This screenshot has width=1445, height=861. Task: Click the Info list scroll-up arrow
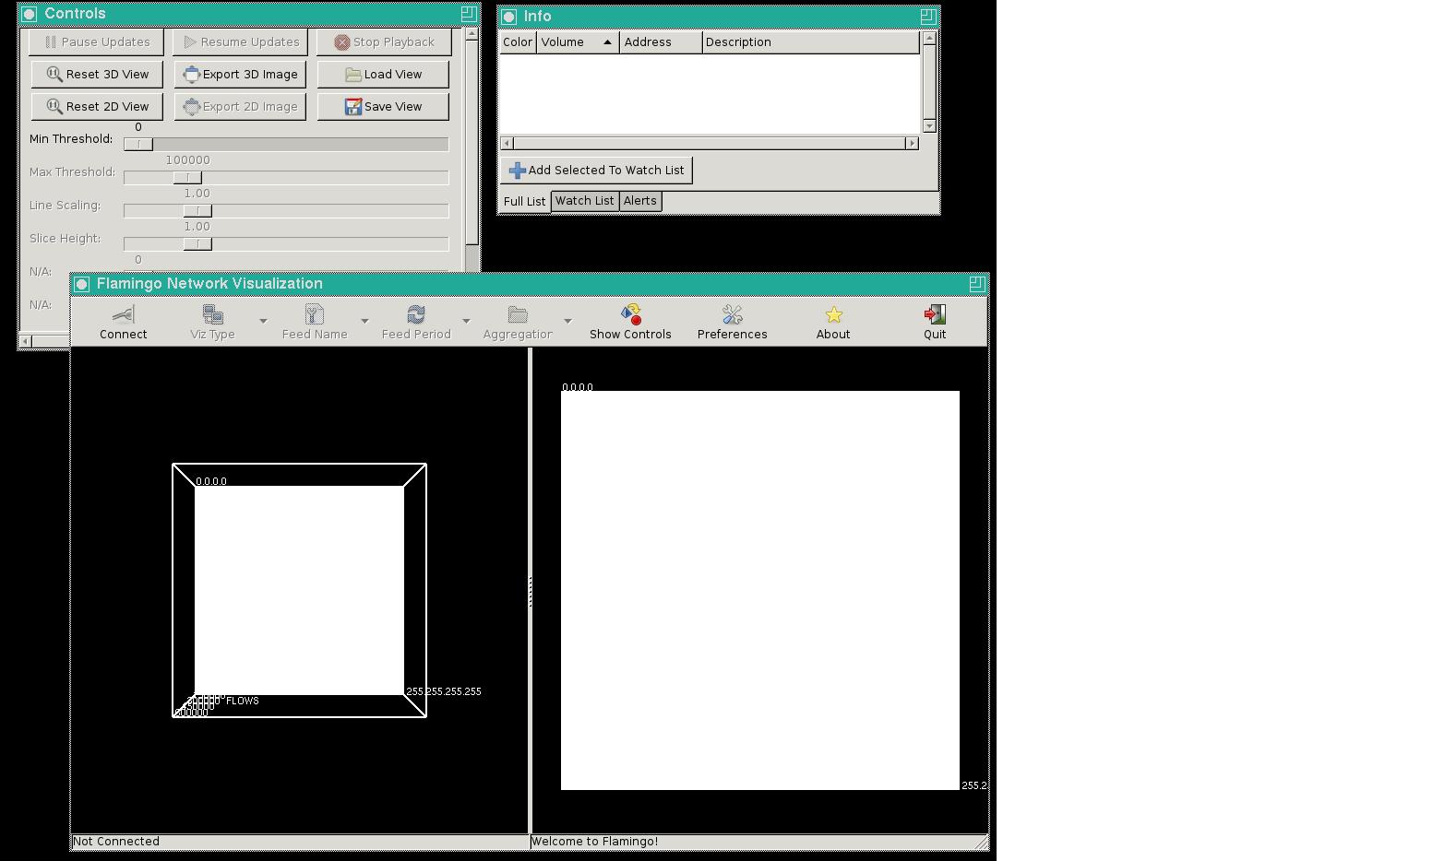pos(929,38)
